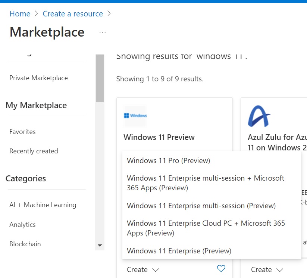Click the Azul Zulu logo icon
Screen dimensions: 307x278
[259, 116]
